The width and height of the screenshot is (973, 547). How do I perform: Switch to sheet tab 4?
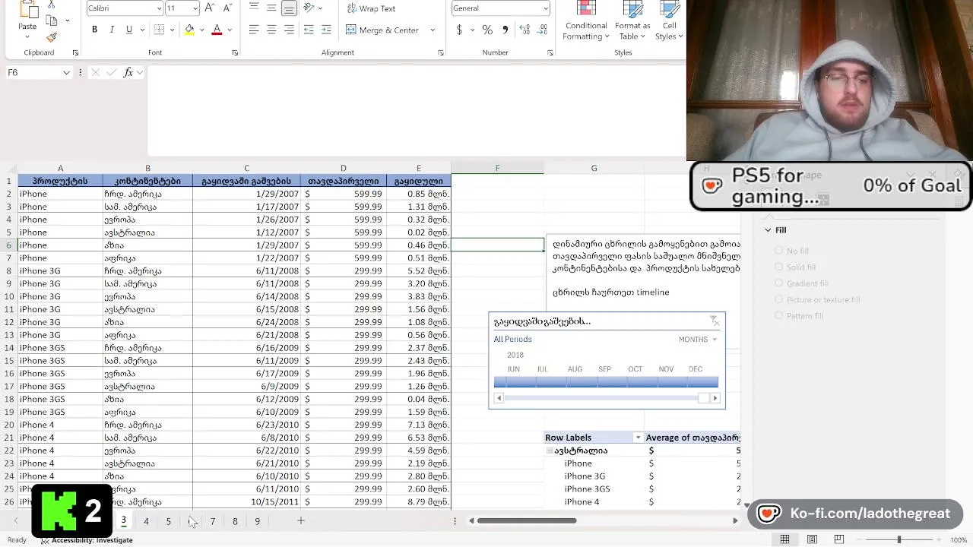click(x=146, y=521)
